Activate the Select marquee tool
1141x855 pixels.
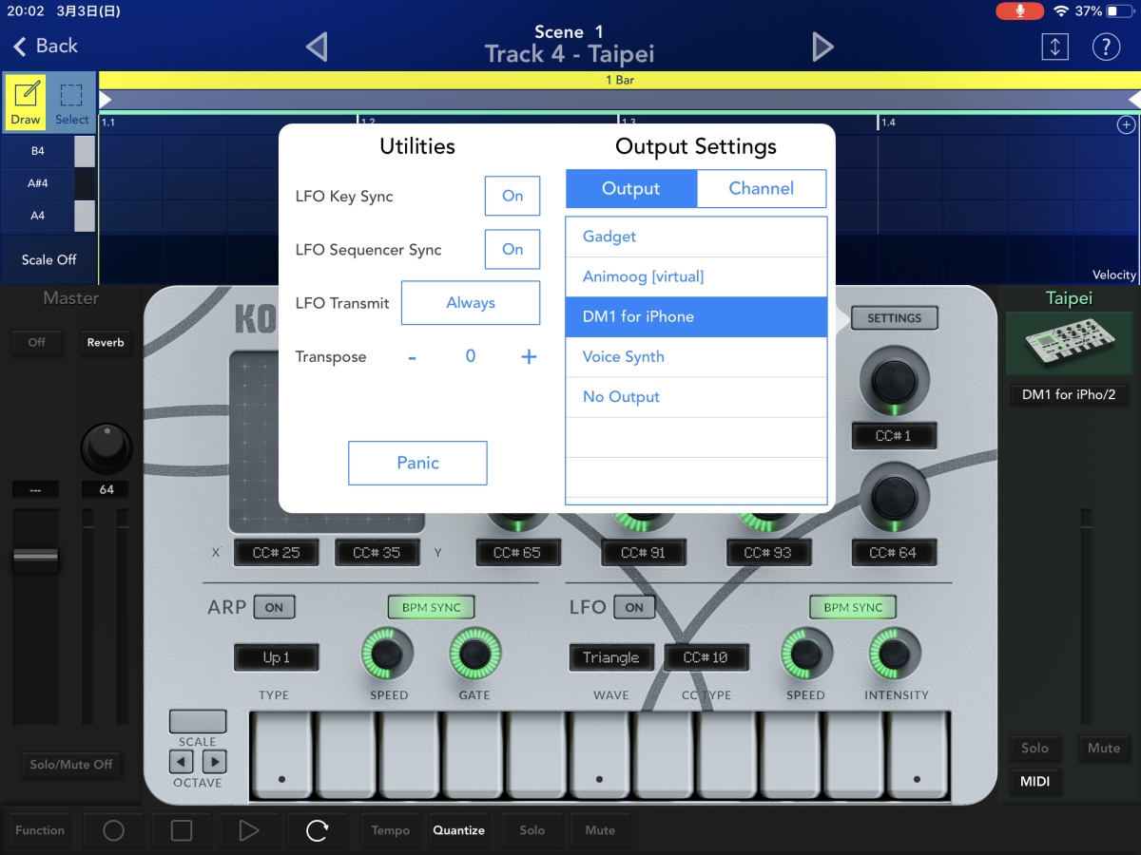(71, 102)
